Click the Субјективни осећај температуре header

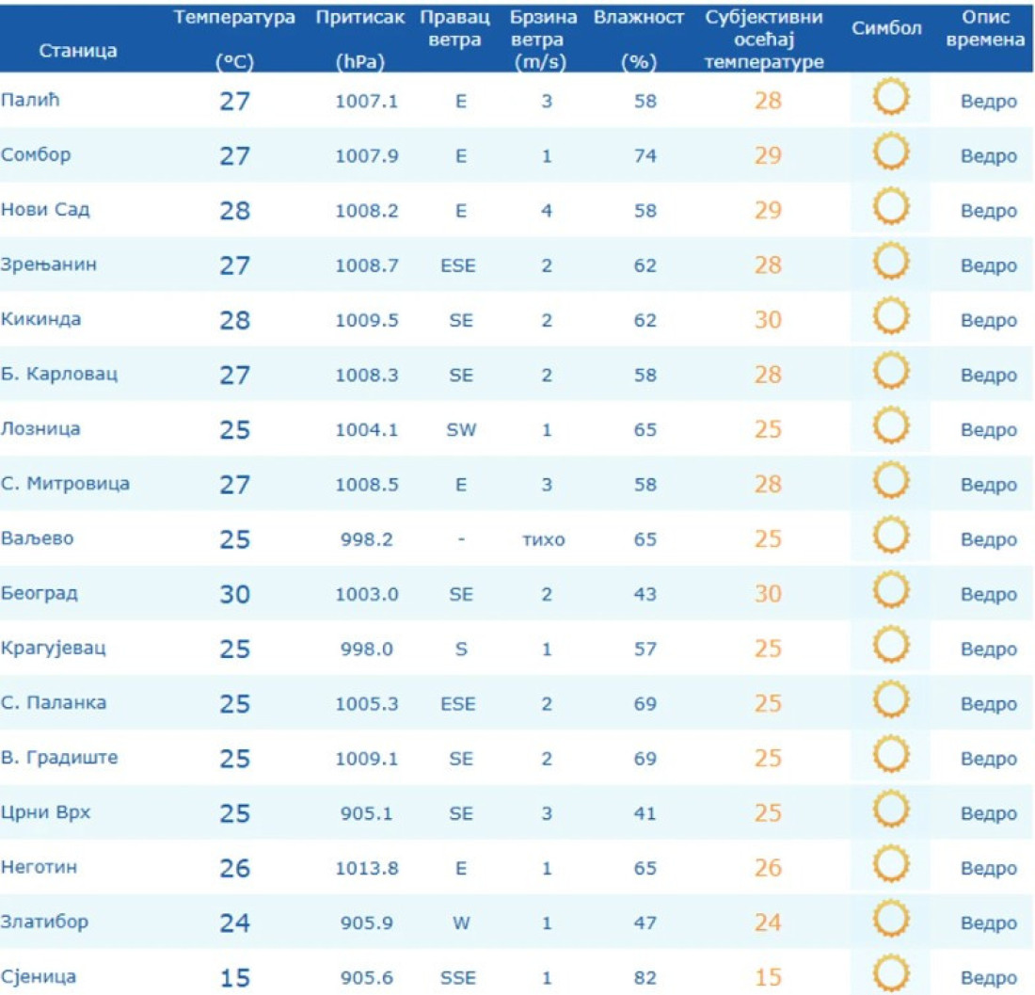point(764,39)
